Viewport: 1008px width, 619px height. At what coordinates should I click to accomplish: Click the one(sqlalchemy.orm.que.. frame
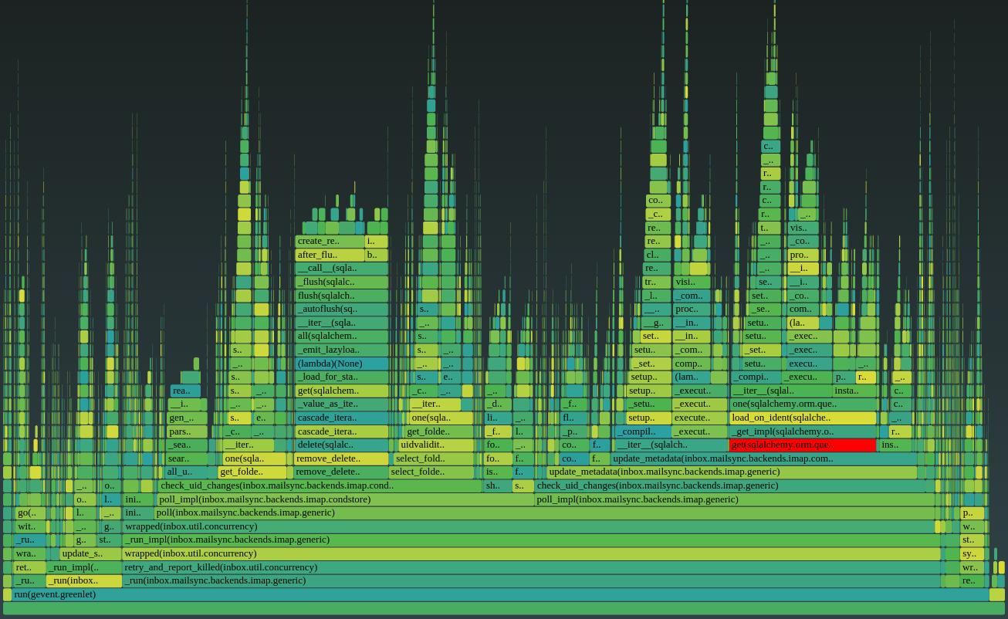click(803, 404)
